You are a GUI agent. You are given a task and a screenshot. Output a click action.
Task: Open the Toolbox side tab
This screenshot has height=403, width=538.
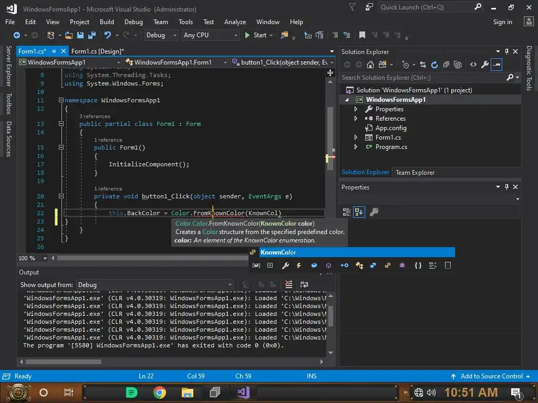8,103
